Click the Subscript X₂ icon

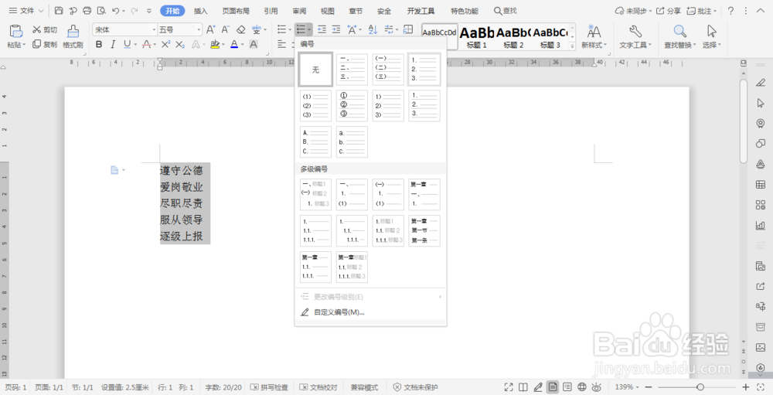180,44
